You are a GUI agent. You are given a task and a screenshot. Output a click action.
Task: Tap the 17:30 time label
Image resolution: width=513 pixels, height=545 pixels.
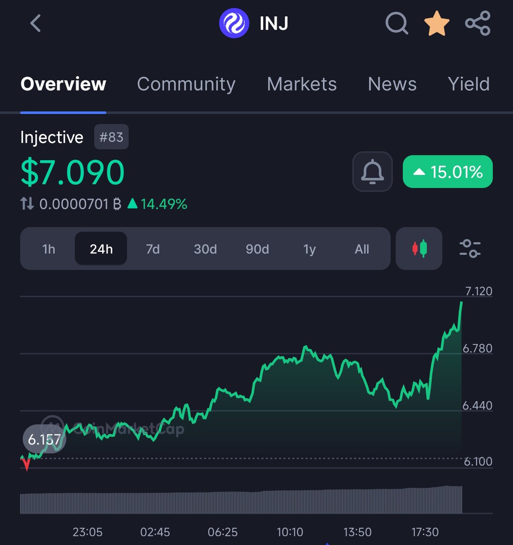425,532
